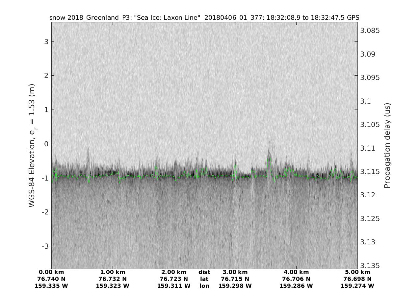Click the "2.00 km" x-axis tick label
The width and height of the screenshot is (395, 296).
pos(174,272)
